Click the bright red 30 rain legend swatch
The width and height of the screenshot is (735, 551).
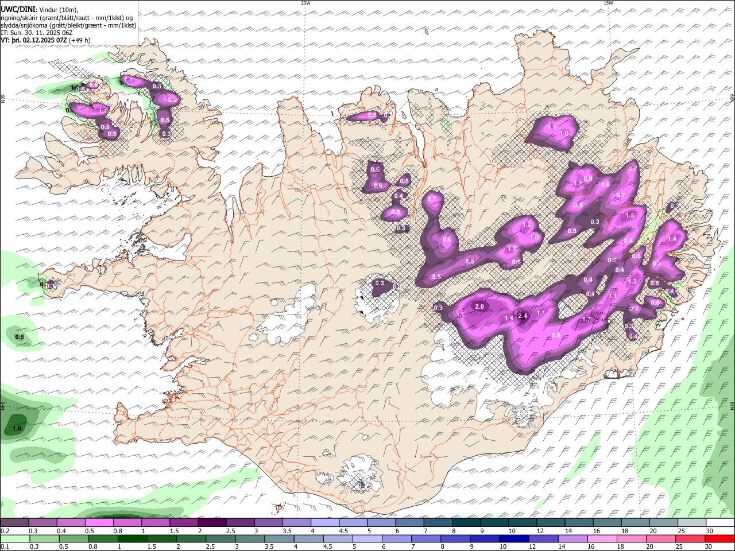pyautogui.click(x=719, y=539)
